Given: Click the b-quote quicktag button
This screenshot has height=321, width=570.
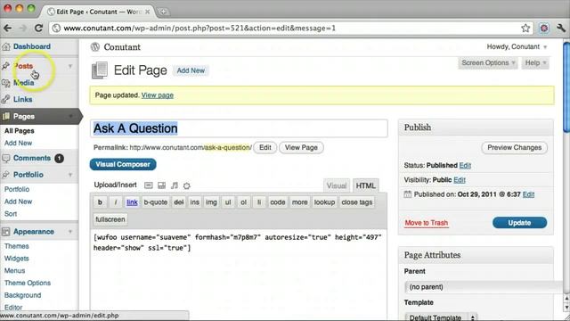Looking at the screenshot, I should point(156,202).
